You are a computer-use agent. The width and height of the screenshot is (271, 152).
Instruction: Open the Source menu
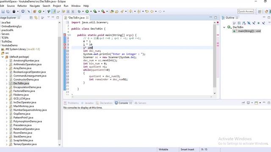point(11,6)
